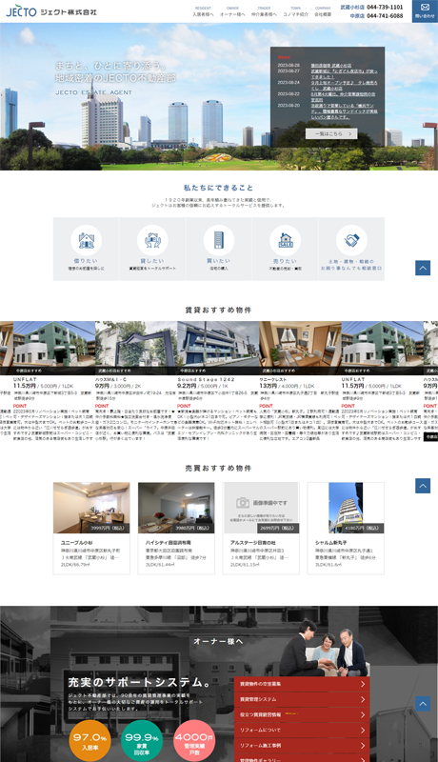Click chevron on 賃貸物件の空室募集 row
Screen dimensions: 438x762
[362, 684]
